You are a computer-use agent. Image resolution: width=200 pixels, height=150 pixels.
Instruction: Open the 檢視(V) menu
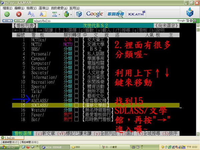pyautogui.click(x=32, y=8)
